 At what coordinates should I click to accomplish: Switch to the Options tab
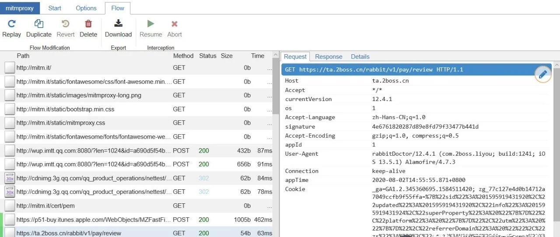86,8
